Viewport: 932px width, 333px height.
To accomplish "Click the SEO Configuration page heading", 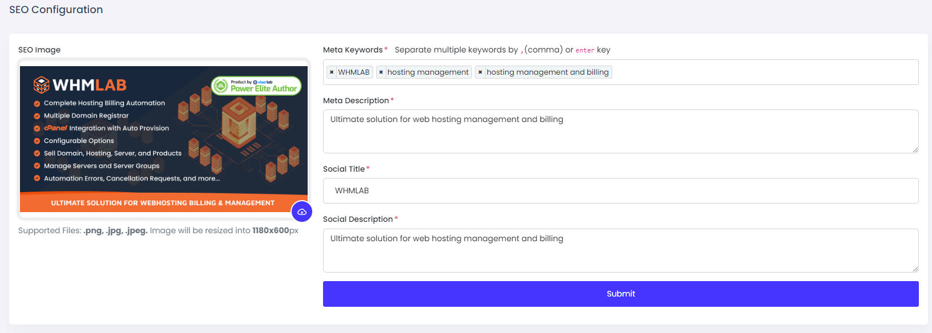I will (56, 10).
